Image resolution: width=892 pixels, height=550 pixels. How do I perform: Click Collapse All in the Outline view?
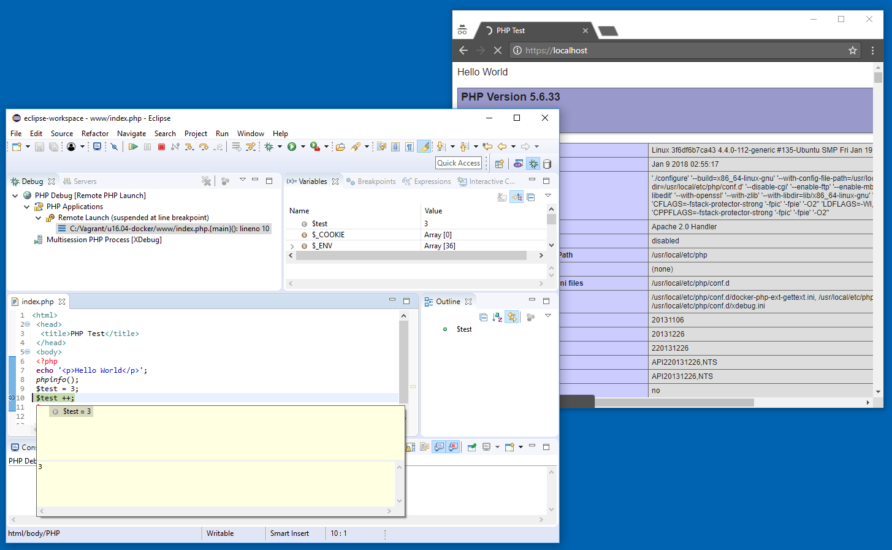pos(484,317)
